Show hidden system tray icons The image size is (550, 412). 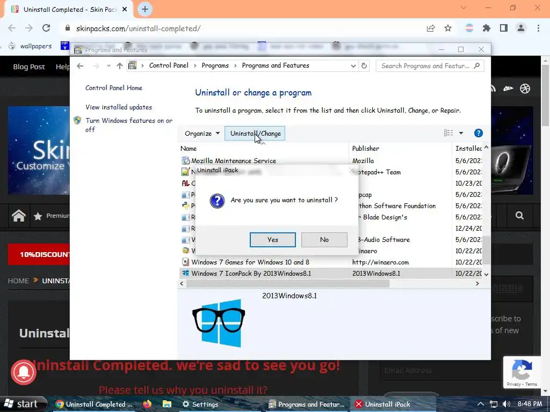[x=480, y=404]
